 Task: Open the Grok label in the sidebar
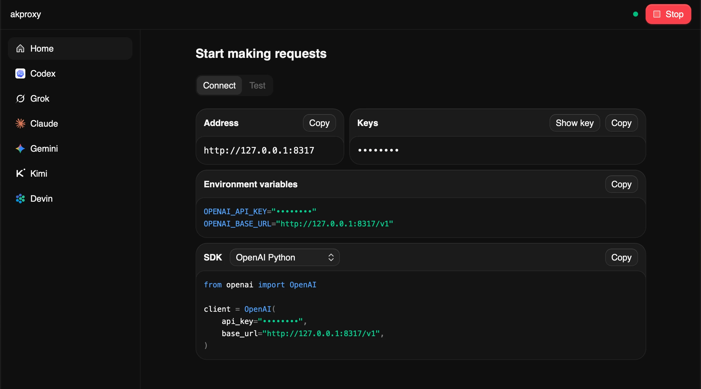coord(40,99)
